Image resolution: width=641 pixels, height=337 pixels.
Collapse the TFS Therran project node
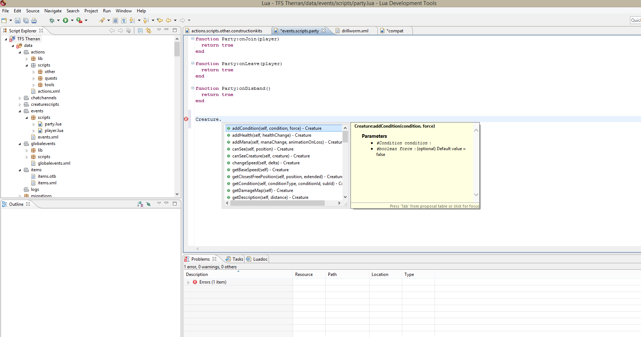coord(6,39)
